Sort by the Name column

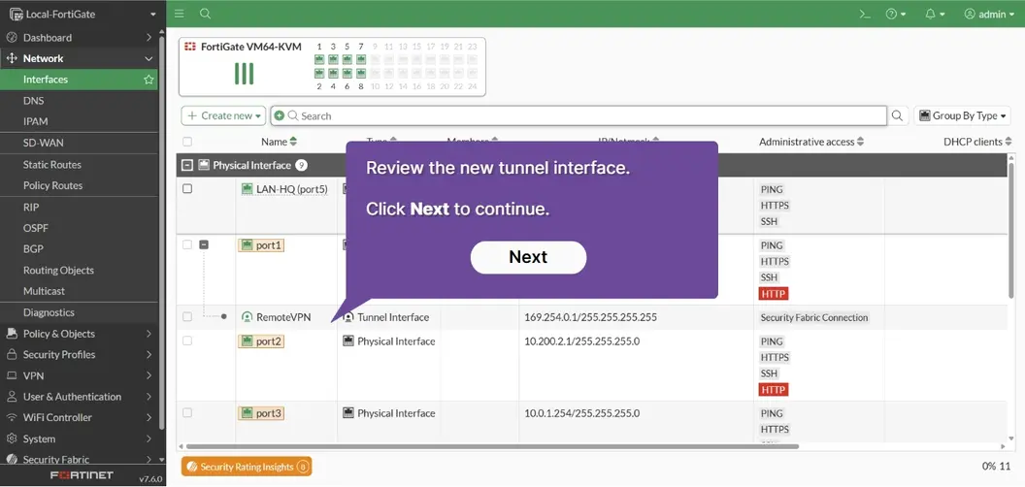[x=280, y=142]
